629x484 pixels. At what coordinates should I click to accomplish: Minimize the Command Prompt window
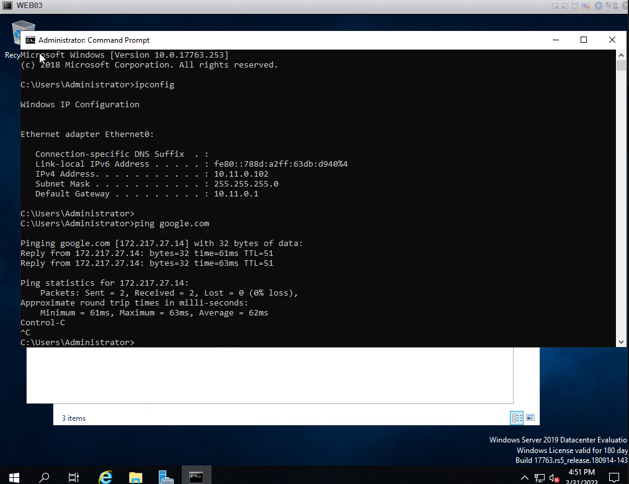[556, 40]
